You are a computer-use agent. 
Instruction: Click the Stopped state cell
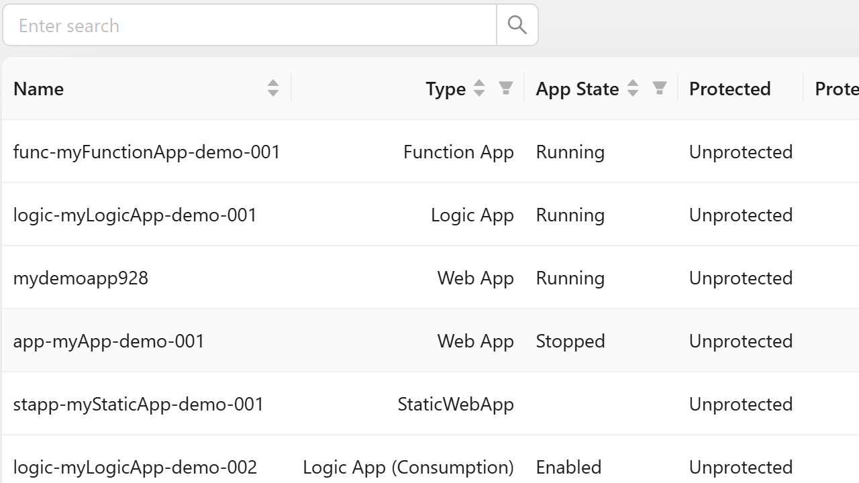570,341
